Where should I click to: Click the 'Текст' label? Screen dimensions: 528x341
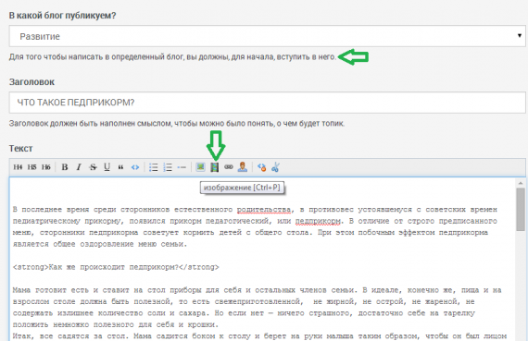tap(21, 148)
